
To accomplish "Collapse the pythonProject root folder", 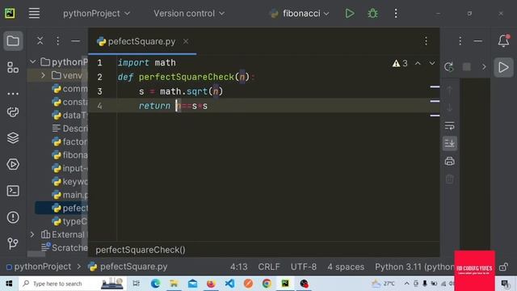I will [x=32, y=61].
